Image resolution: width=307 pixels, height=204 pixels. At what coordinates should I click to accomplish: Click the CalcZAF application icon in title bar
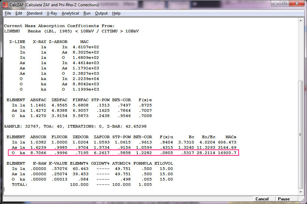coord(5,5)
